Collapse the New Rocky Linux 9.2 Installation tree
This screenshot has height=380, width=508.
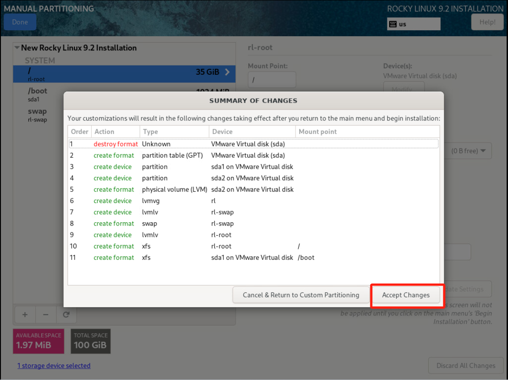(x=17, y=48)
